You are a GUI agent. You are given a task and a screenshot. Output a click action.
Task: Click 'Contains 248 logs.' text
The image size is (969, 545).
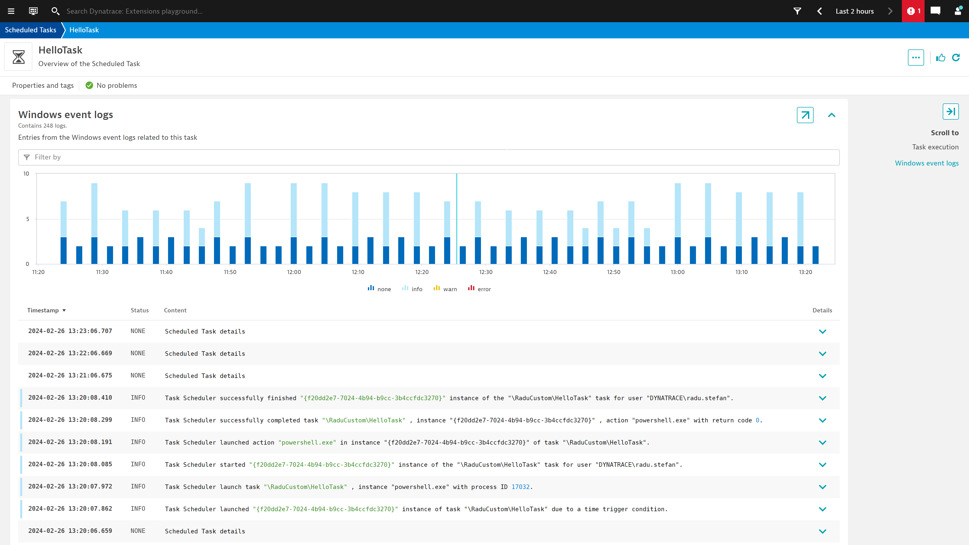point(42,126)
